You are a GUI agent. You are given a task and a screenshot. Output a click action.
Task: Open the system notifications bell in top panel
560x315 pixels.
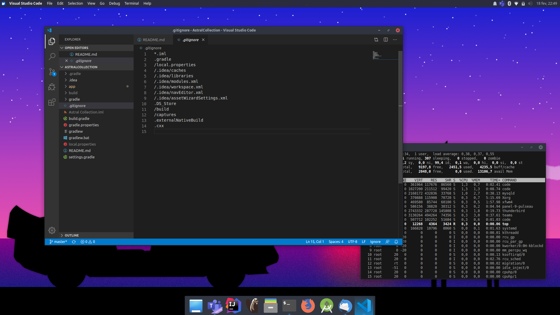click(x=495, y=3)
